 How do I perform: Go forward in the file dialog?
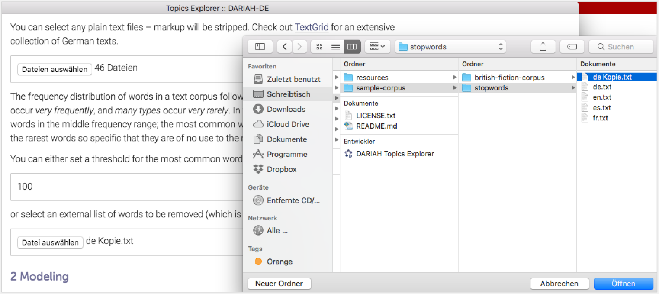pyautogui.click(x=300, y=47)
